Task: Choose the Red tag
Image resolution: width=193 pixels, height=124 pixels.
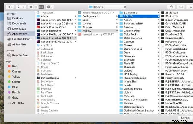Action: (15, 66)
